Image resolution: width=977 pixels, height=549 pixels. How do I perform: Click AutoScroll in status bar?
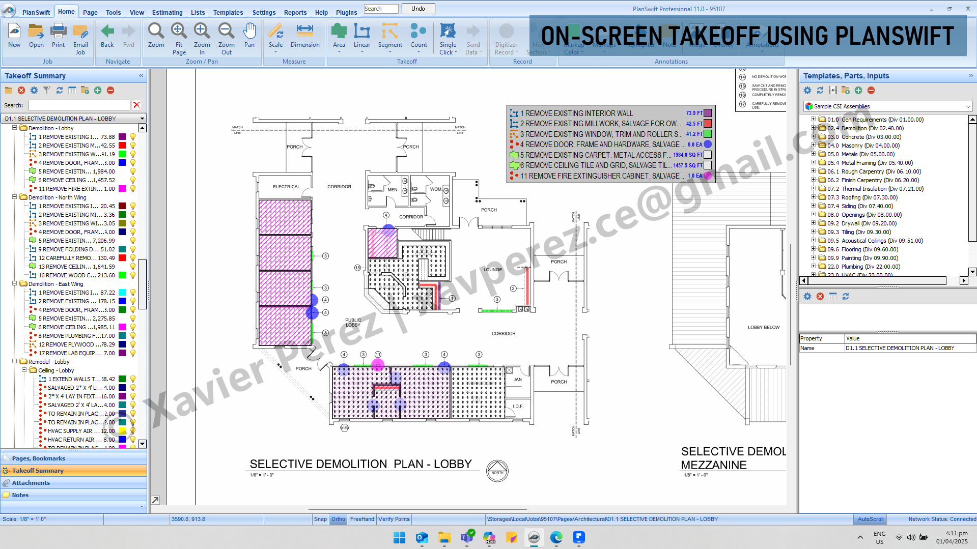point(871,519)
